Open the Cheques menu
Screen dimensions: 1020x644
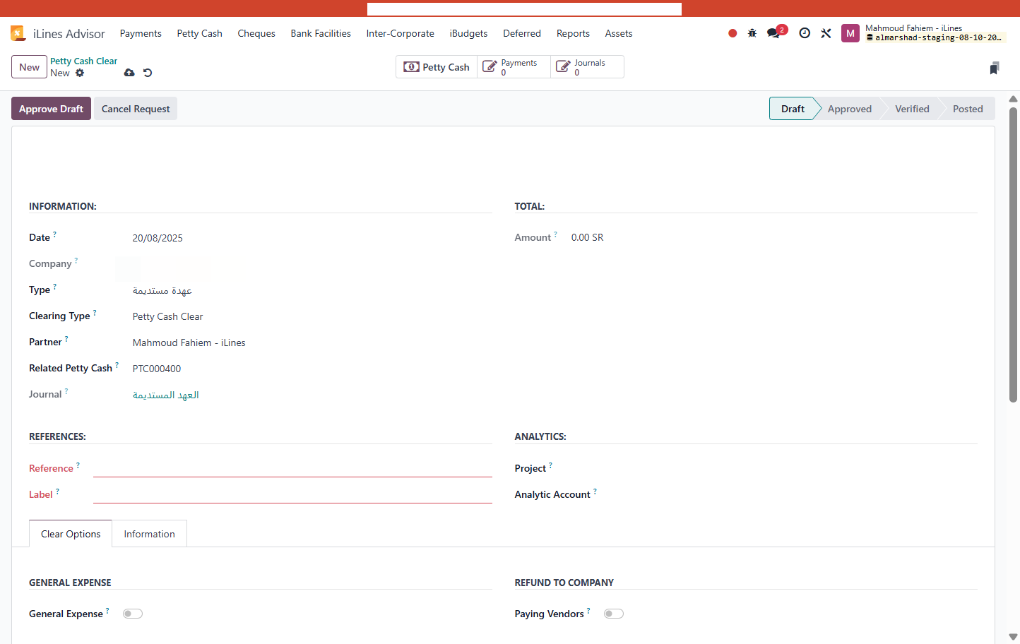coord(256,33)
